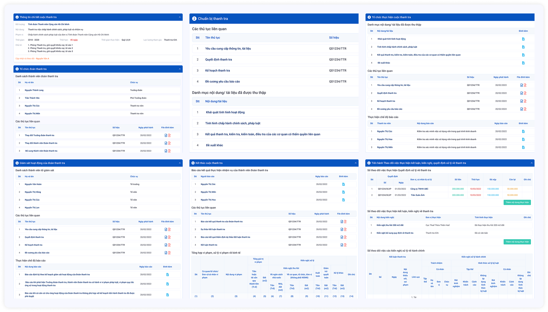Collapse the 'Tiến hành Theo dõi' panel 6
The height and width of the screenshot is (312, 548).
click(531, 163)
